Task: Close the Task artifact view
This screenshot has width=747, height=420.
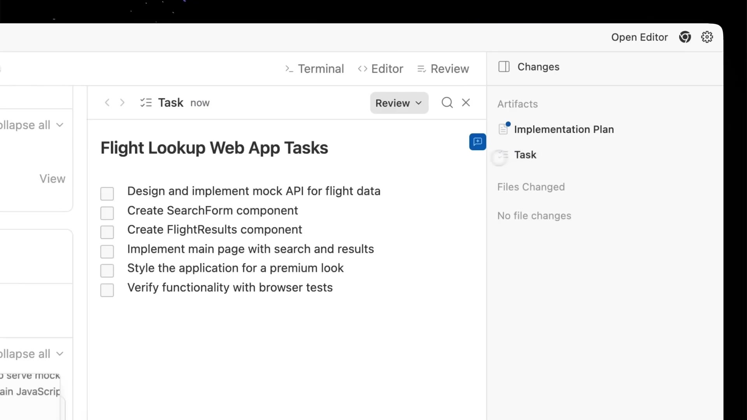Action: tap(466, 103)
